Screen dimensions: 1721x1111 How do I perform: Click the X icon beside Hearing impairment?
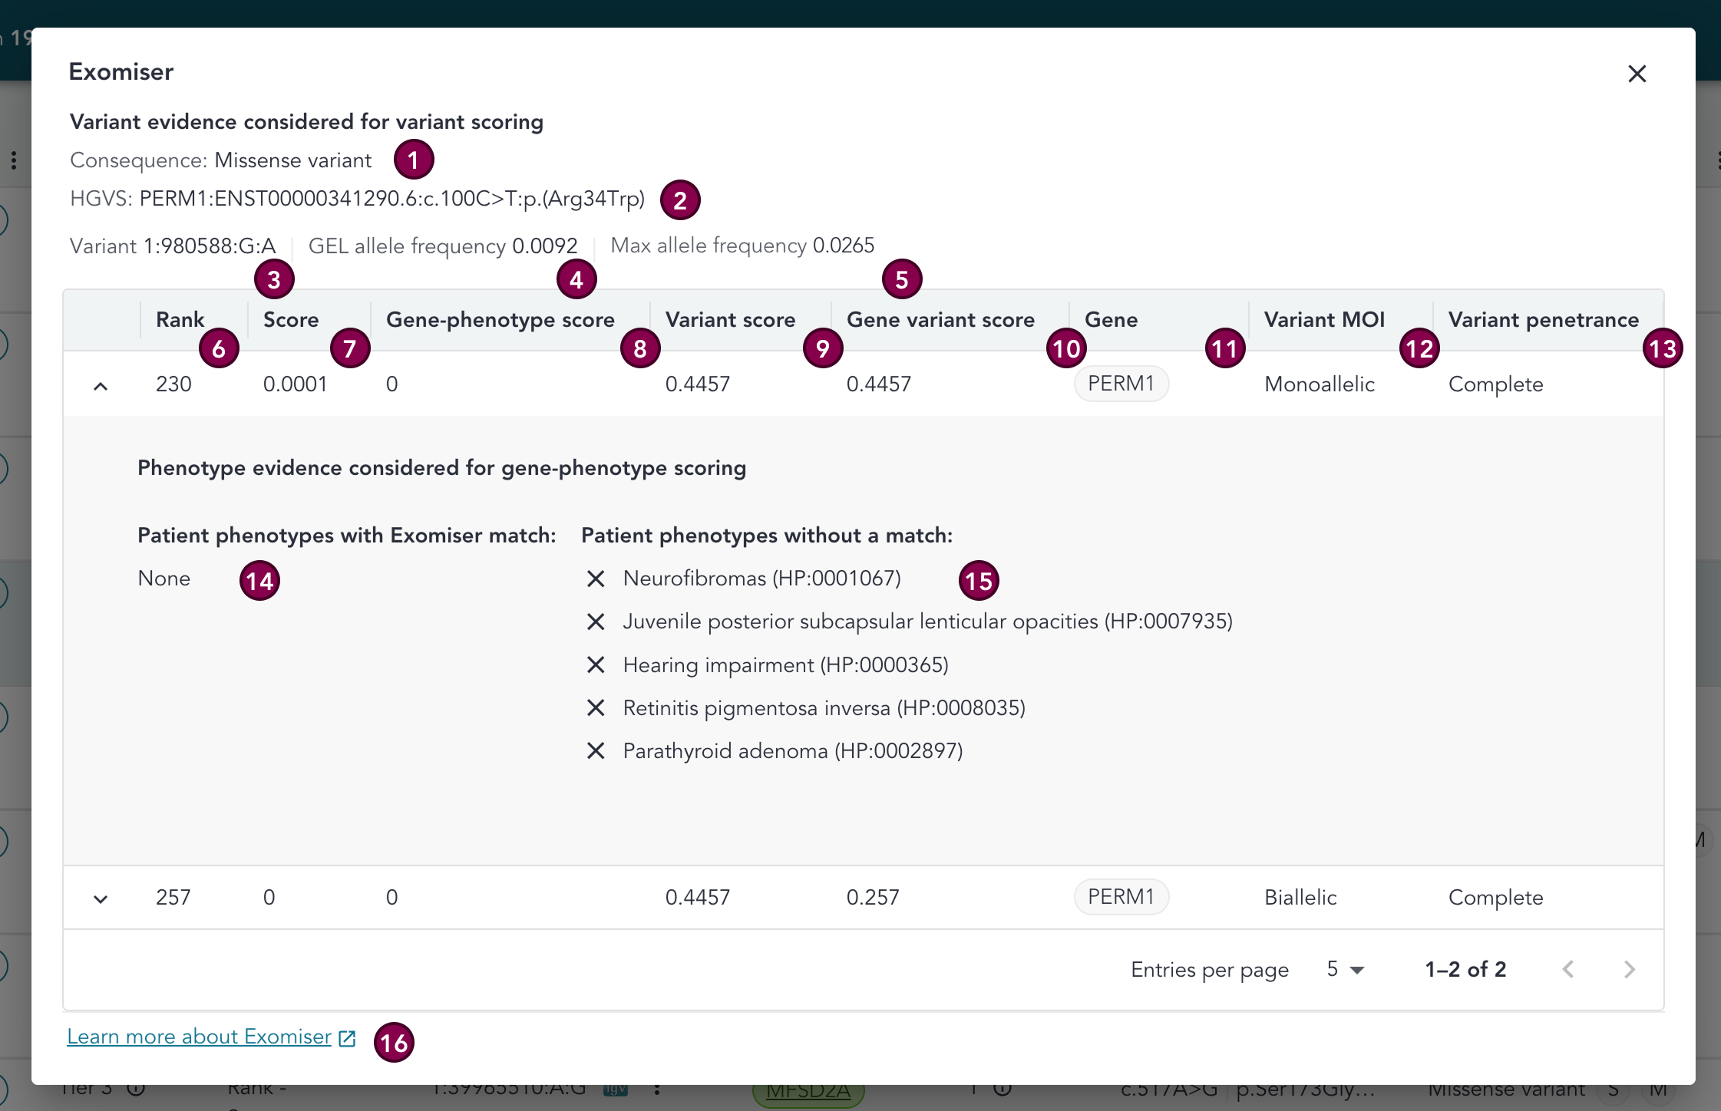coord(596,664)
